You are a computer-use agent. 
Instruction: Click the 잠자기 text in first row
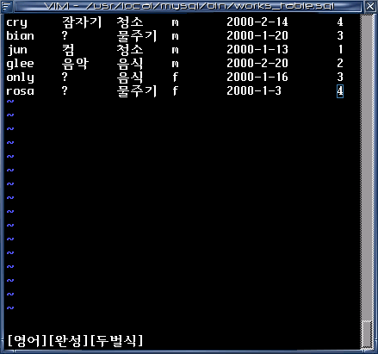82,22
